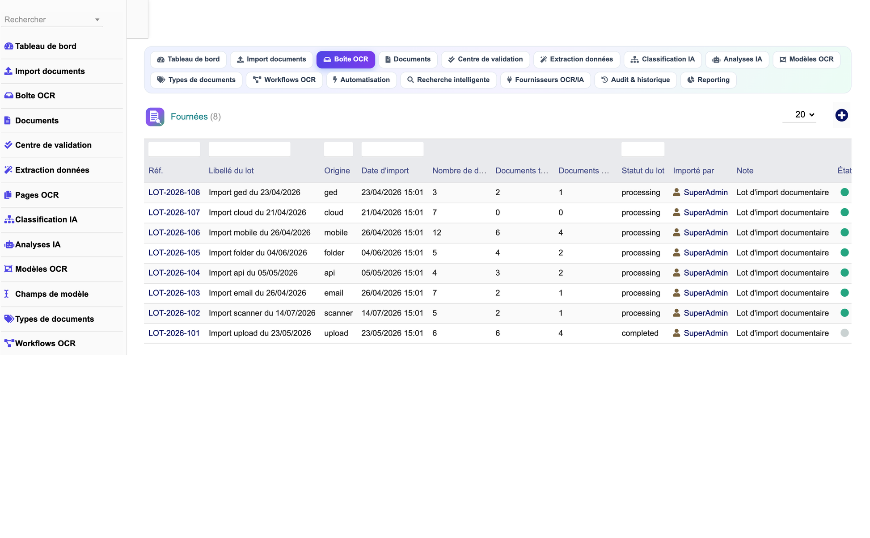870x538 pixels.
Task: Open Import documents tab in top bar
Action: [x=271, y=59]
